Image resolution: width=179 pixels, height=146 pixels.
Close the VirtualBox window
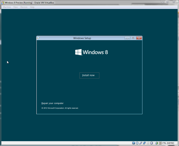tap(174, 2)
